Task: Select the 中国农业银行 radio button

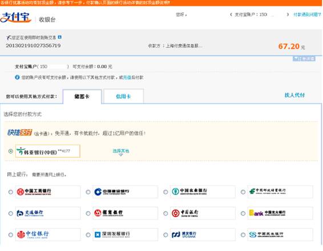Action: (165, 192)
